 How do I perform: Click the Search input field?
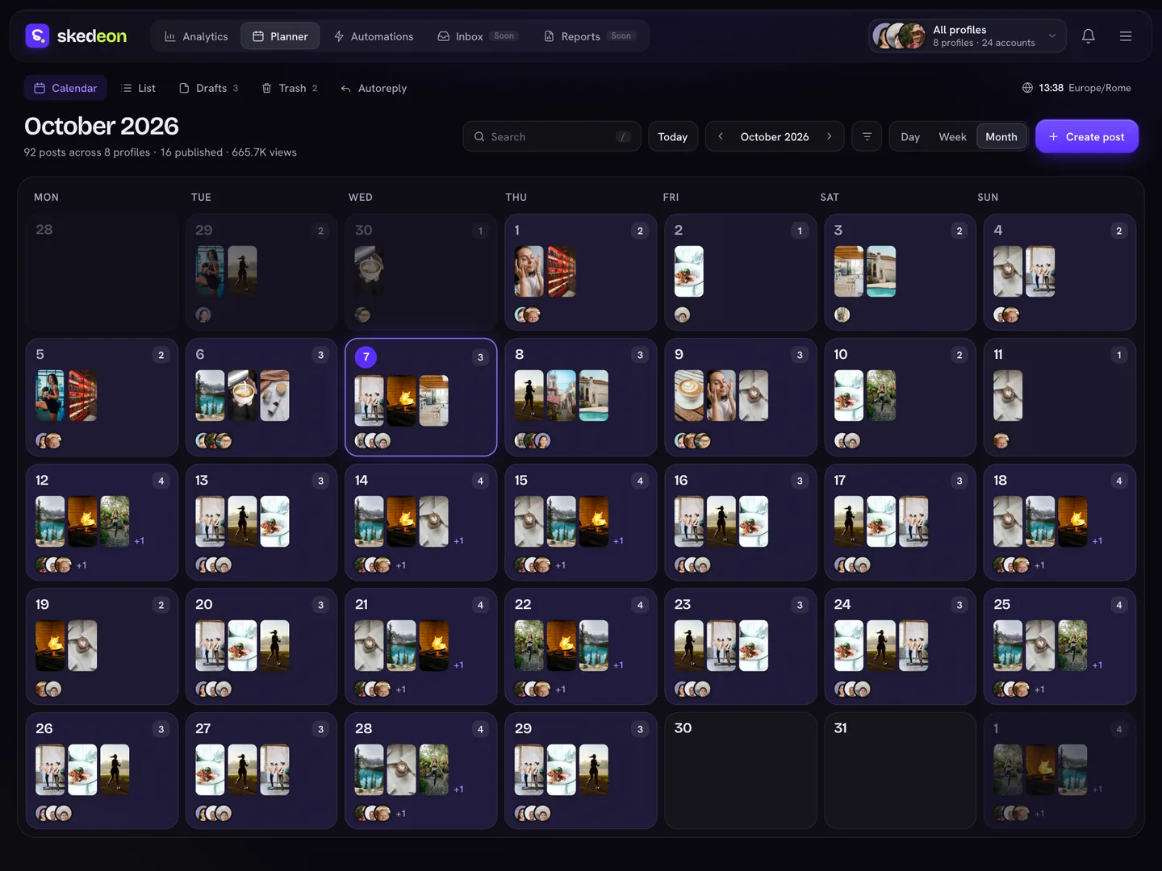click(552, 136)
